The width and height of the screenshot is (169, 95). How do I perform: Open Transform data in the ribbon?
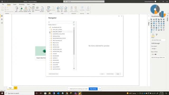(x=49, y=9)
